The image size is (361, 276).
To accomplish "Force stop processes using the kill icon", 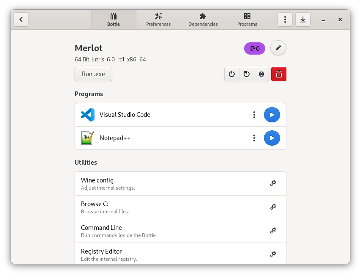I will pos(261,74).
